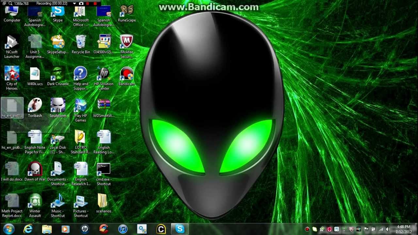Click the Action Center flag tray icon
The height and width of the screenshot is (235, 418).
[x=366, y=229]
